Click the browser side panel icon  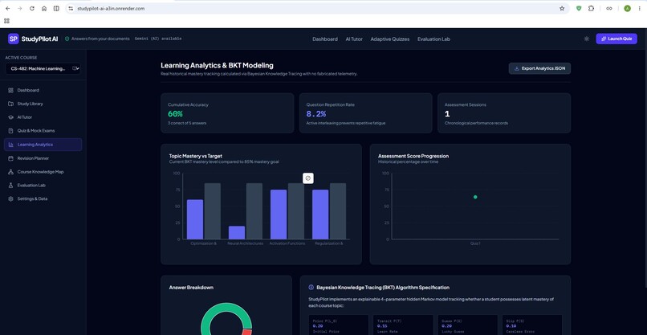click(56, 8)
